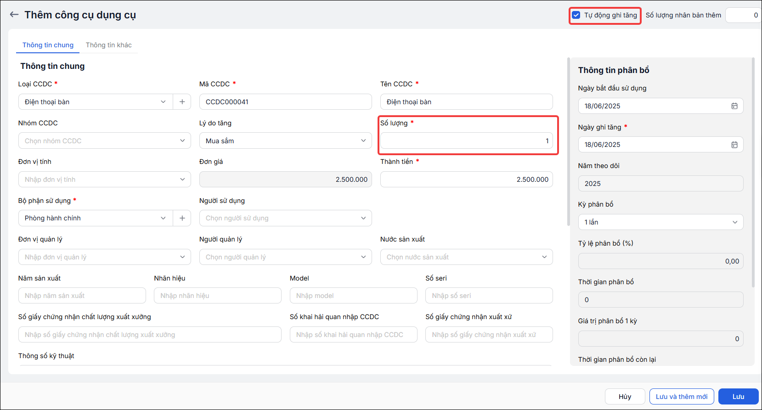Focus Số khai hải quan nhập CCDC field

(354, 335)
